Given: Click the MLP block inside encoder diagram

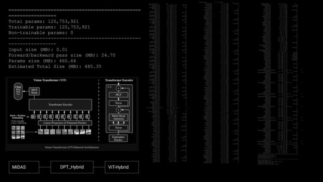Looking at the screenshot, I should [118, 94].
